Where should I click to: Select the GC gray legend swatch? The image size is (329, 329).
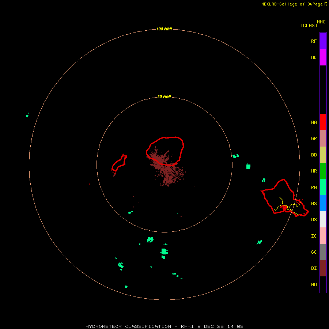click(323, 252)
